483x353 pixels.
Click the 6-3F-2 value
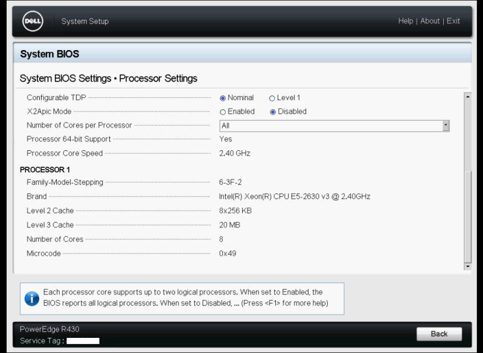pyautogui.click(x=231, y=182)
